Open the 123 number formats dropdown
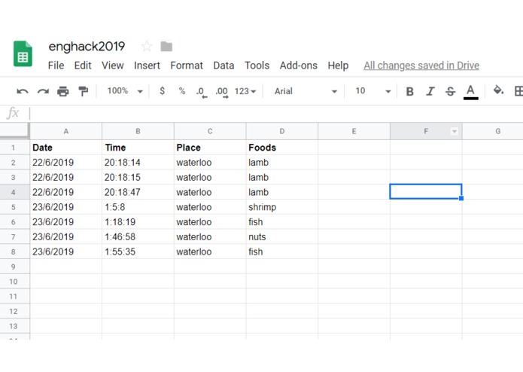 click(245, 91)
